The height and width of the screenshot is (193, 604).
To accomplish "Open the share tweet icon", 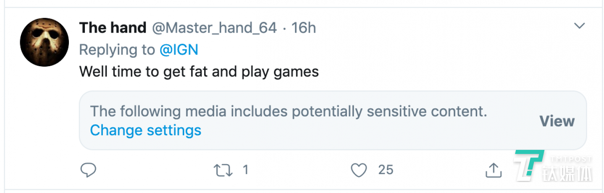I will (x=494, y=170).
